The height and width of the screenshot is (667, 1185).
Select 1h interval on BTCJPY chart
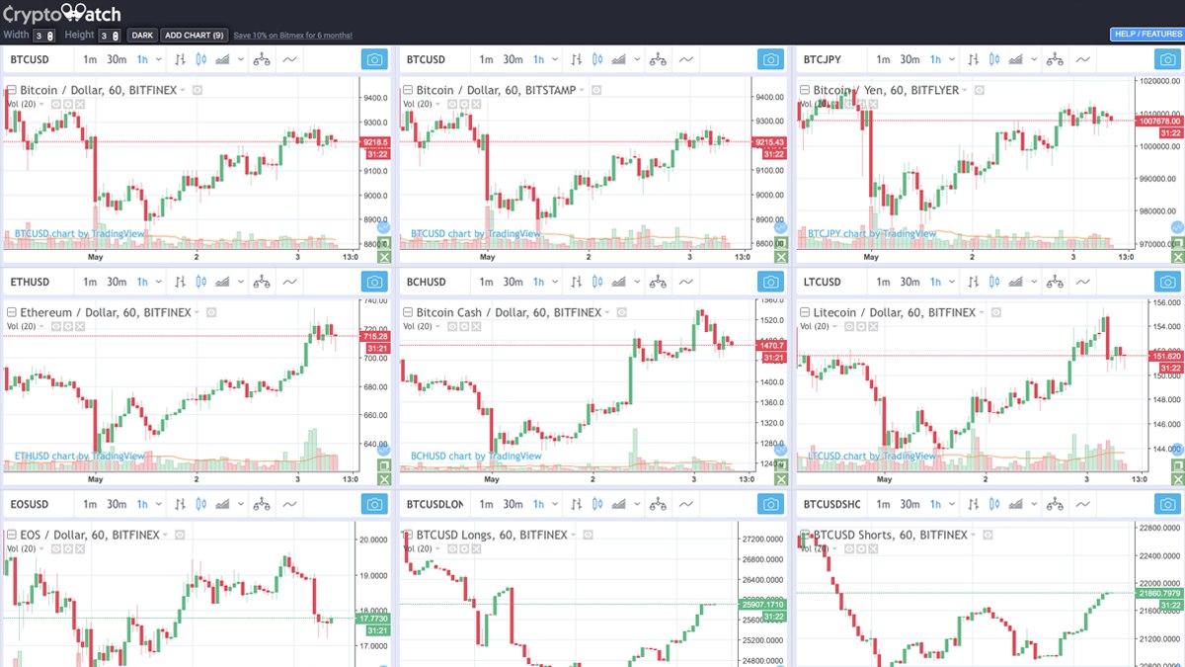(x=937, y=60)
